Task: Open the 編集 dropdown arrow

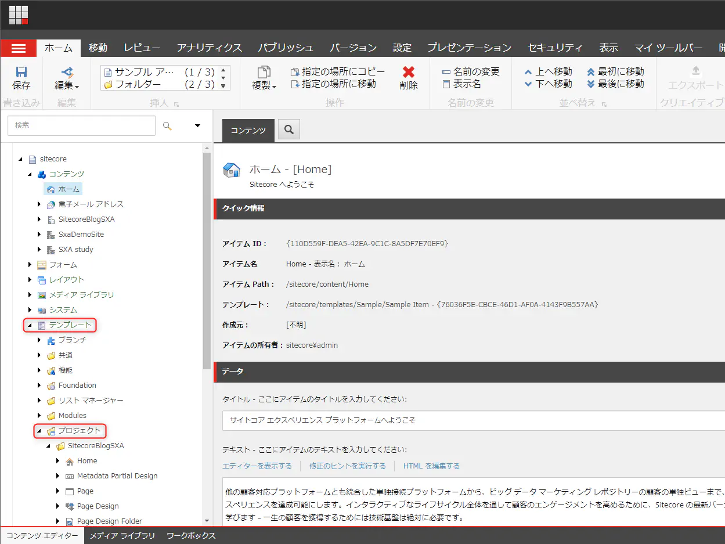Action: pos(77,87)
